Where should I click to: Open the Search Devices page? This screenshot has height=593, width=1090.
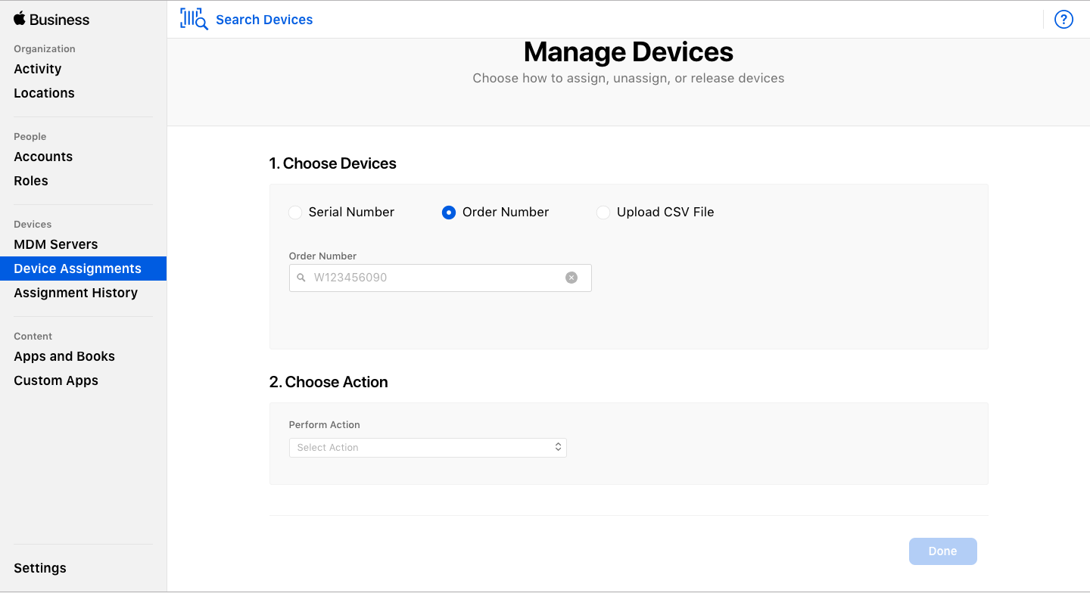[x=264, y=19]
